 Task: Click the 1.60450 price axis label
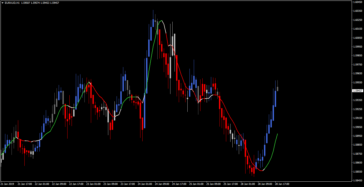point(357,2)
